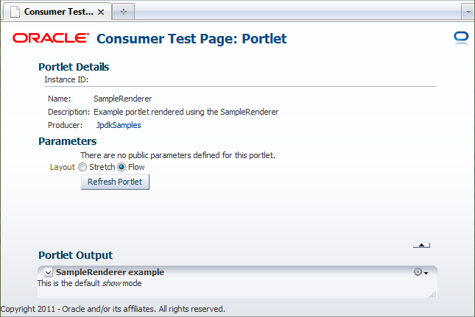The width and height of the screenshot is (475, 317).
Task: Open the portlet actions gear menu
Action: tap(421, 272)
